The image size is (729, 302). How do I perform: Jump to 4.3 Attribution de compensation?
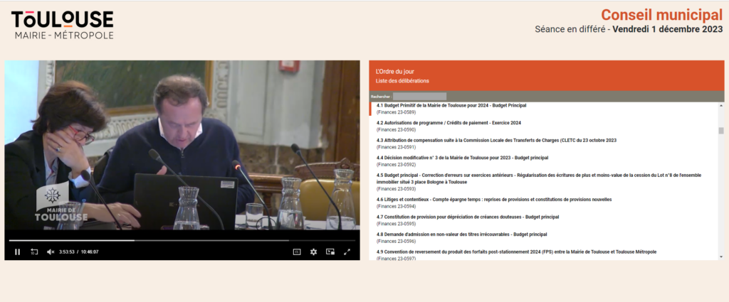coord(496,140)
